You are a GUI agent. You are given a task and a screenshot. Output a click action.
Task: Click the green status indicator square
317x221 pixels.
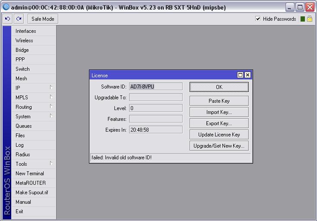pos(303,19)
